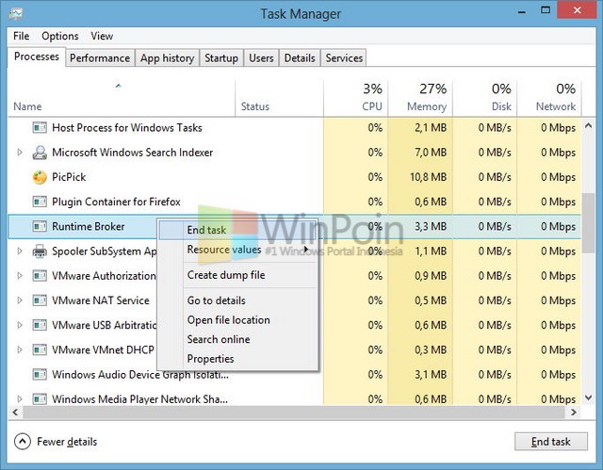Click the Plugin Container for Firefox icon
603x470 pixels.
tap(40, 202)
